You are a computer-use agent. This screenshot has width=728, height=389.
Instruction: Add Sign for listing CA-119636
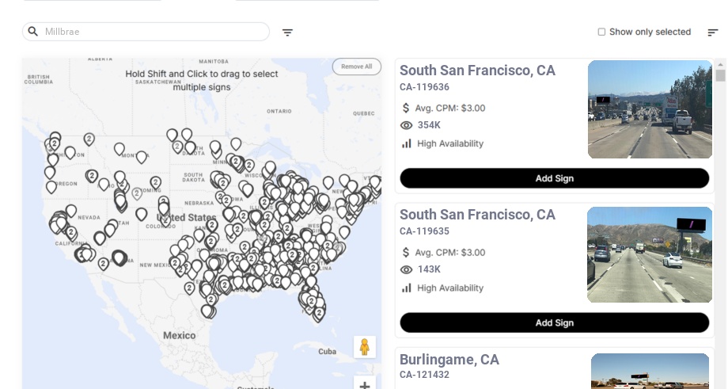pyautogui.click(x=554, y=178)
